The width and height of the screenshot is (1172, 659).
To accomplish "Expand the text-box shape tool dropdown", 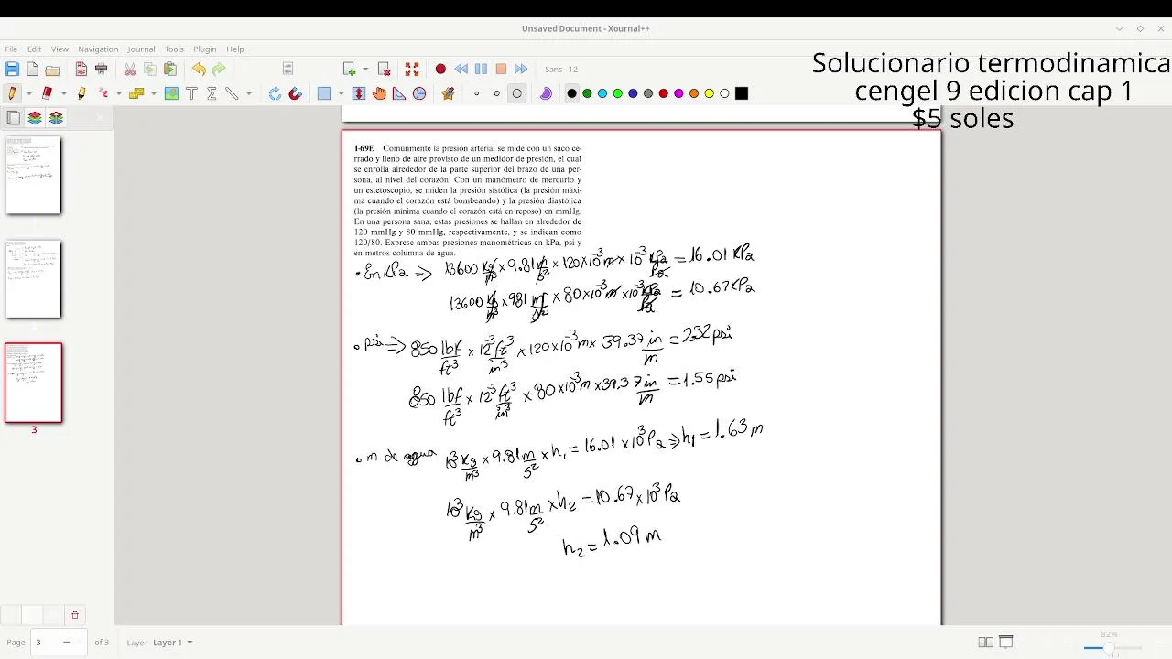I will pyautogui.click(x=154, y=93).
